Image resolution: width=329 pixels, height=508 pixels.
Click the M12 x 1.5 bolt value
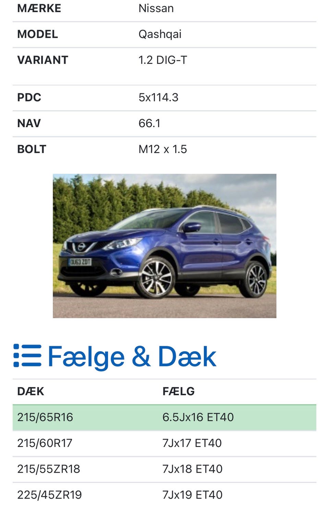coord(163,149)
